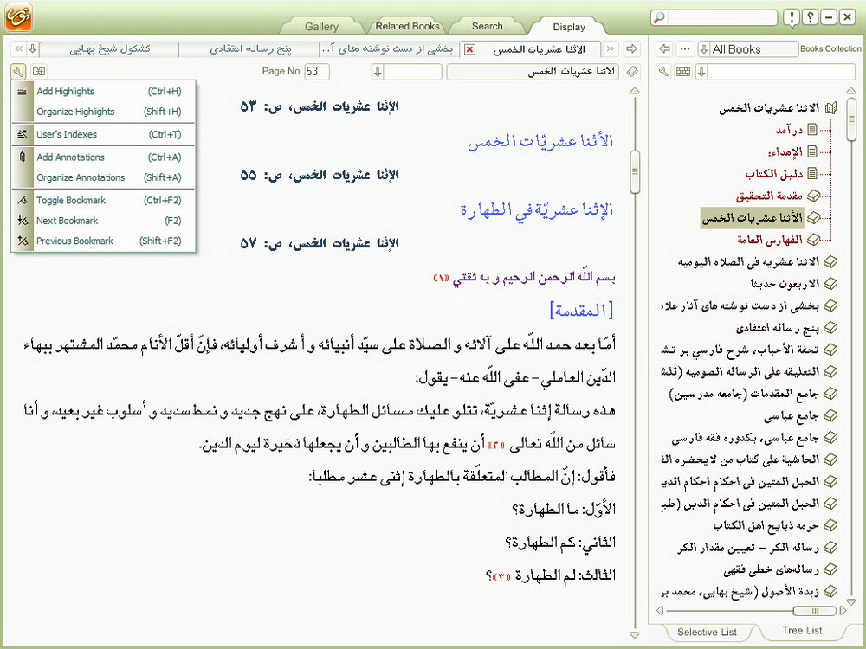Screen dimensions: 866x649
Task: Click scroll right arrow in books panel
Action: point(843,610)
